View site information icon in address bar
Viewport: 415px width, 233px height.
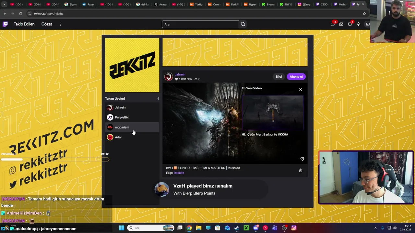(x=30, y=14)
